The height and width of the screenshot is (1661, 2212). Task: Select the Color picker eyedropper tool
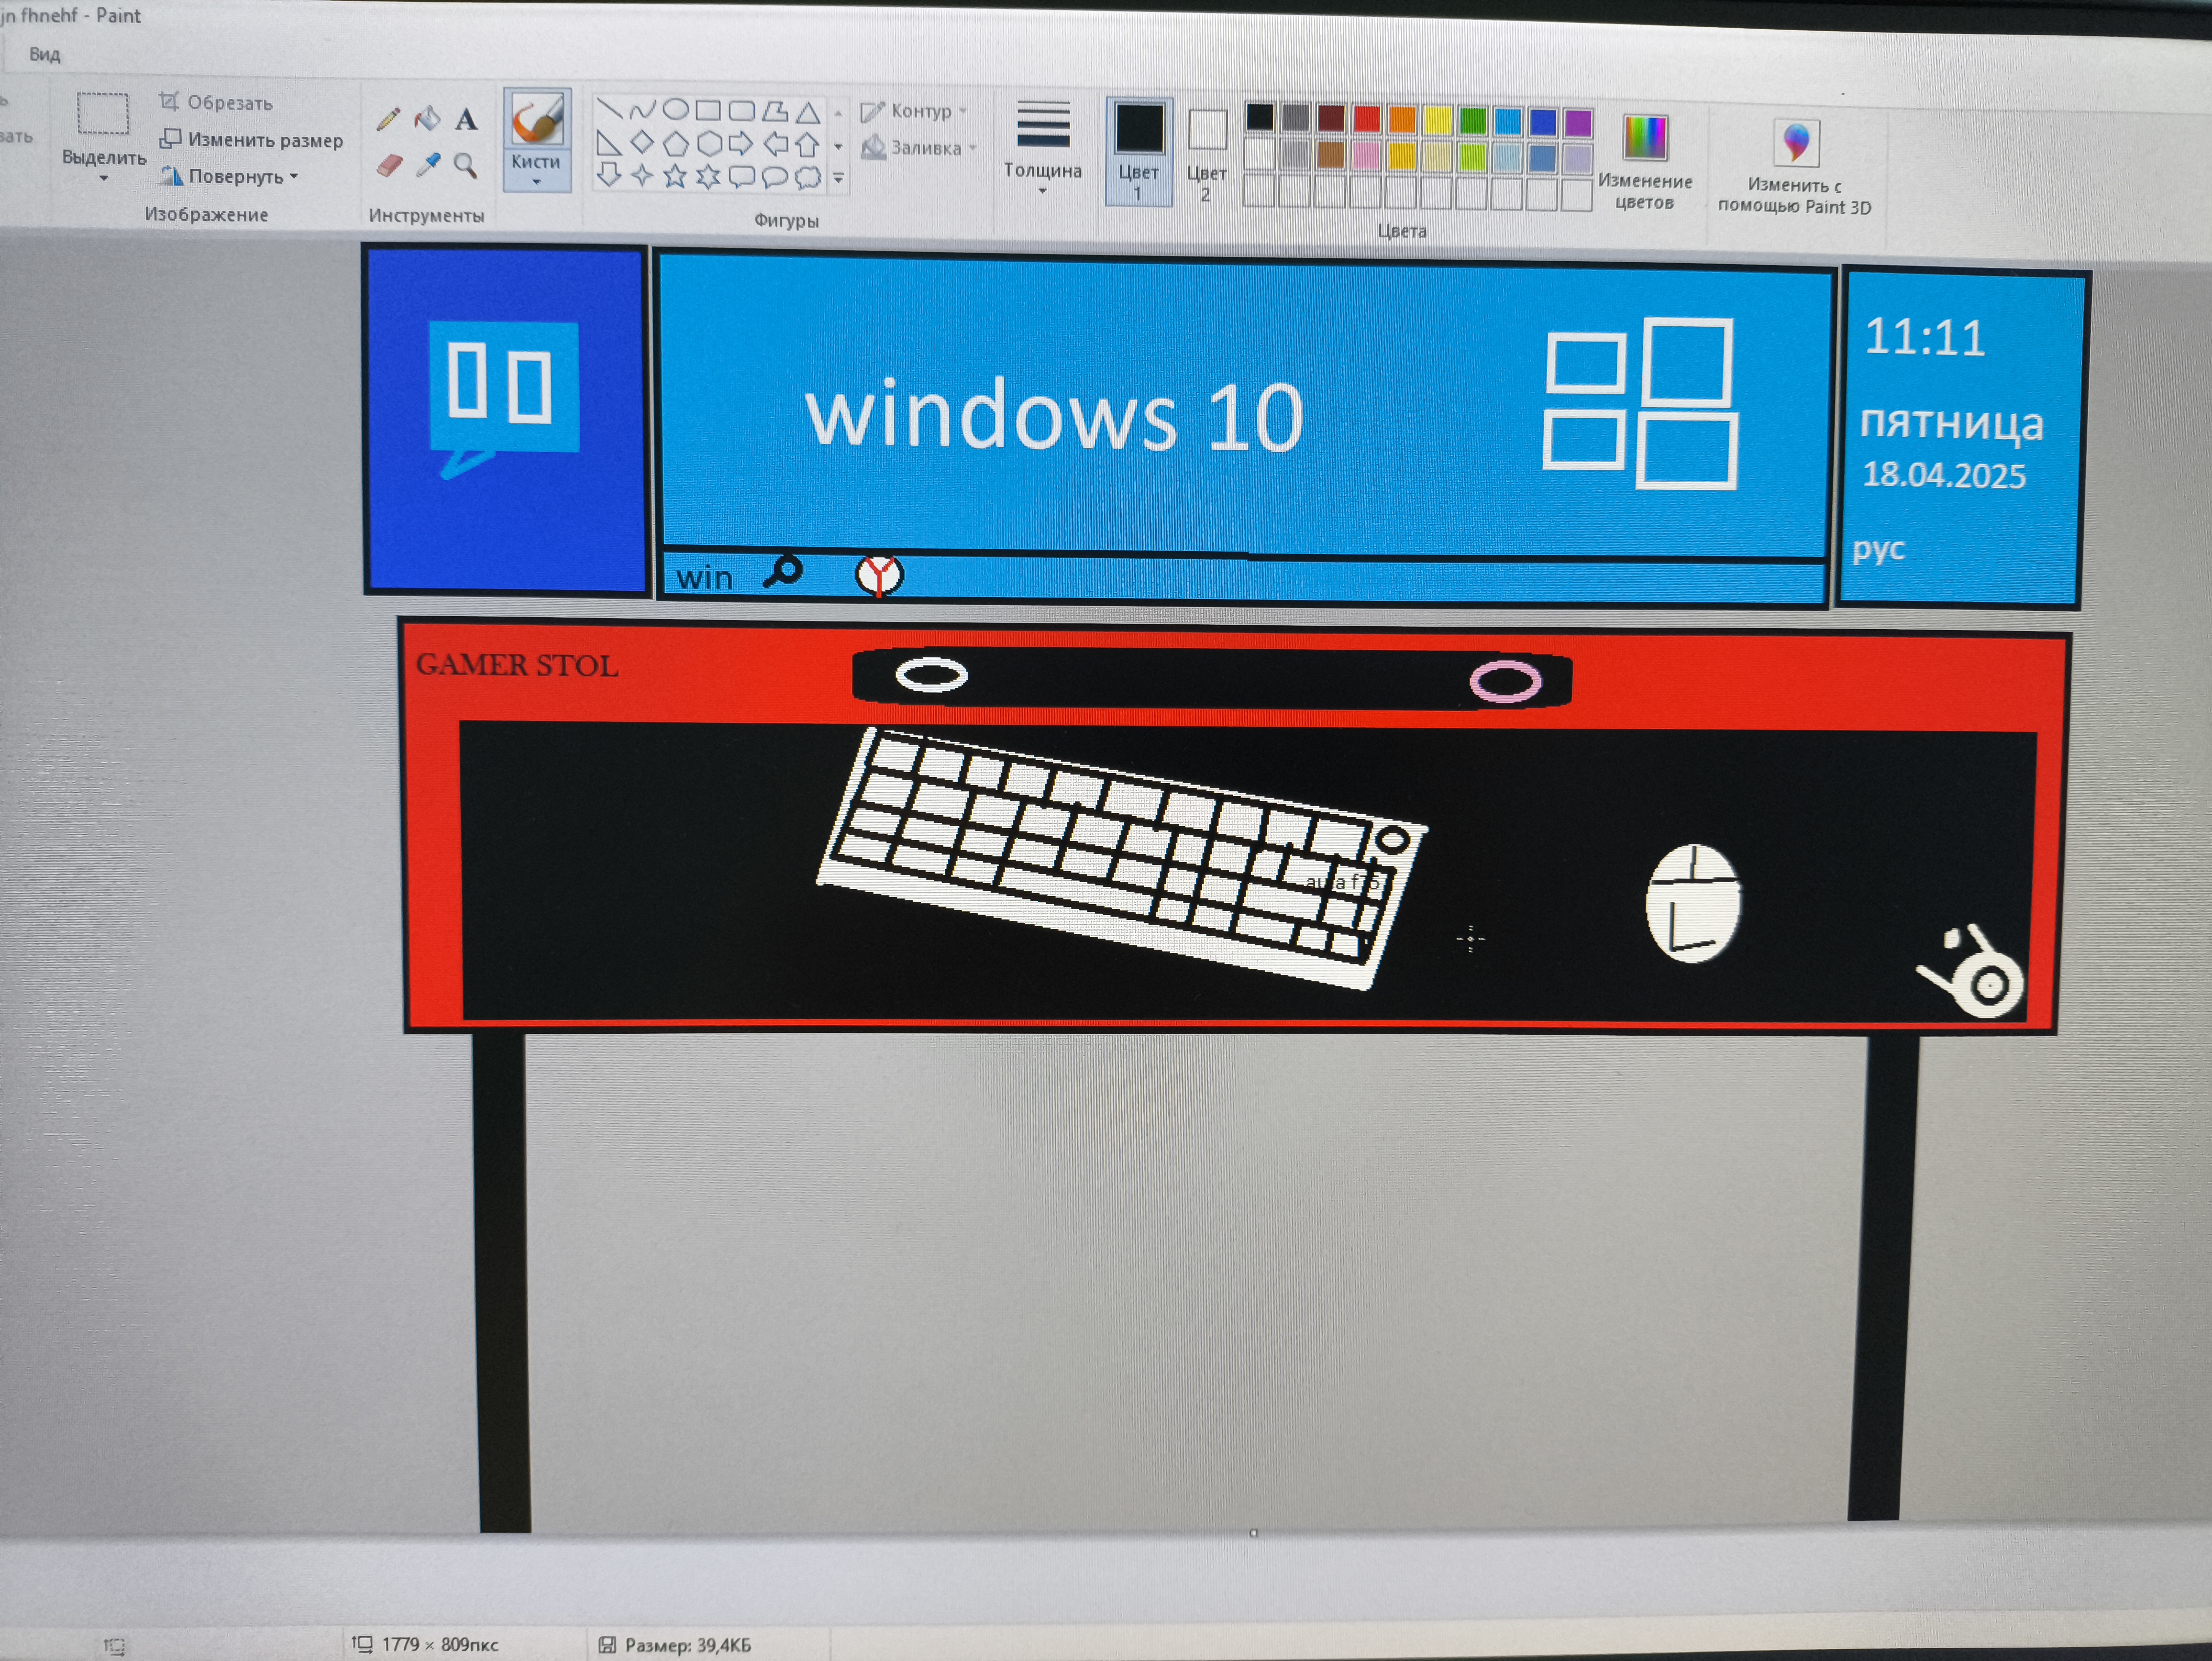(428, 165)
